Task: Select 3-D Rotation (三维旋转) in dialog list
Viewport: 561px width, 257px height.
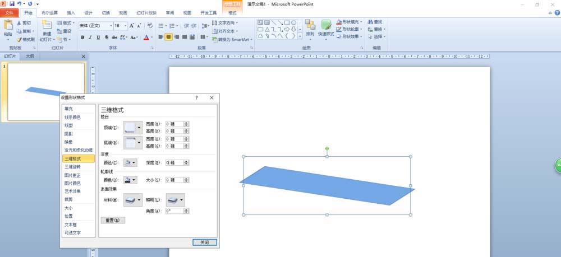Action: [79, 167]
